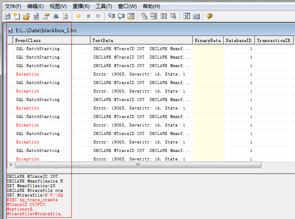
Task: Click the horizontal scrollbar left arrow
Action: pyautogui.click(x=11, y=165)
